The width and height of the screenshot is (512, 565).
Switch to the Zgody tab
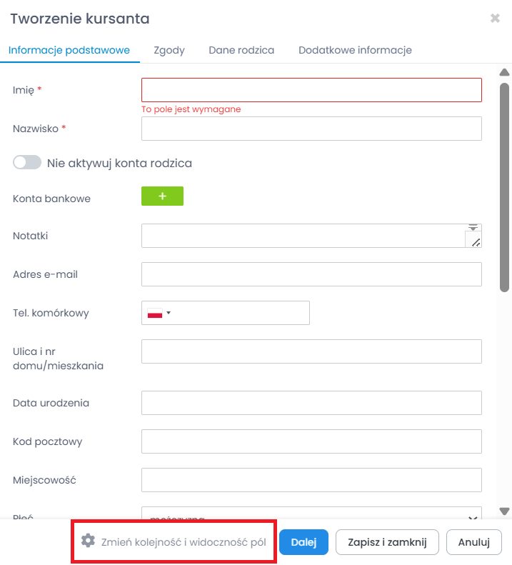169,50
